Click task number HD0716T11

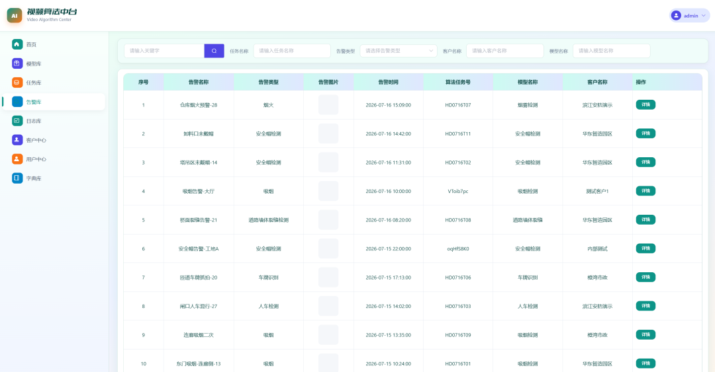(458, 134)
